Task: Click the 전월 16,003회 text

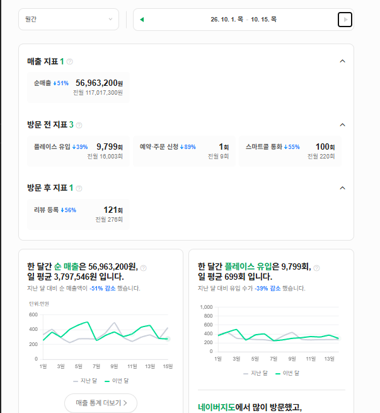Action: 105,157
